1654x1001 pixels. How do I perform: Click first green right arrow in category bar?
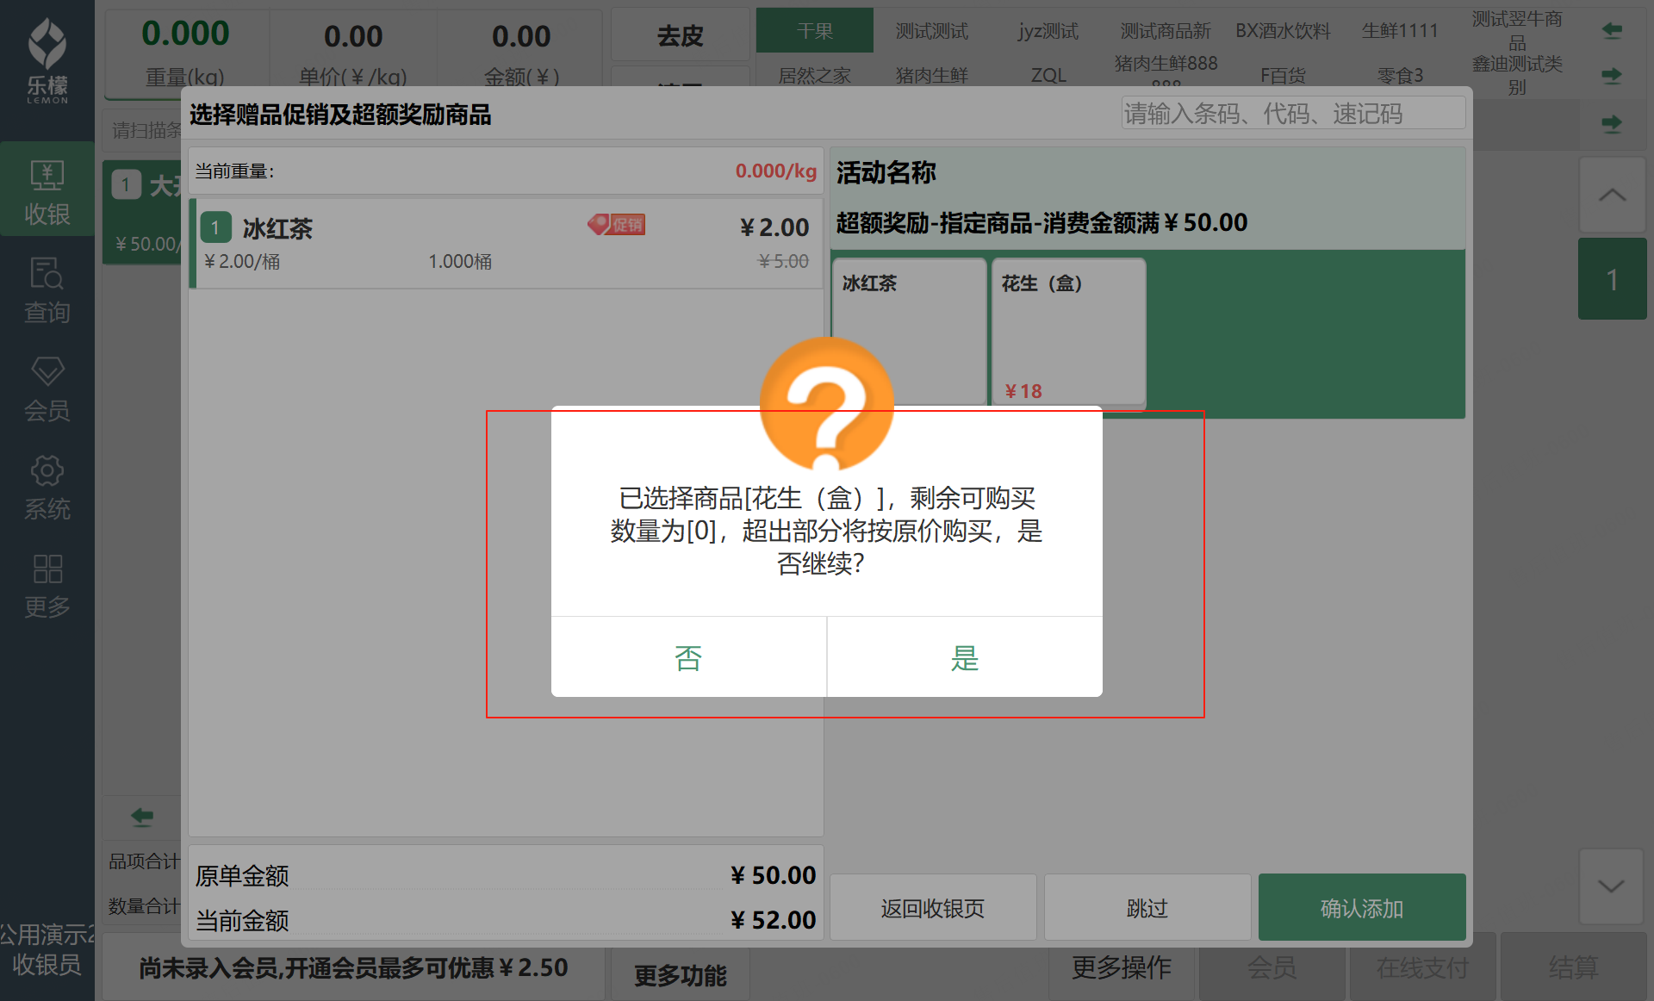click(1612, 76)
